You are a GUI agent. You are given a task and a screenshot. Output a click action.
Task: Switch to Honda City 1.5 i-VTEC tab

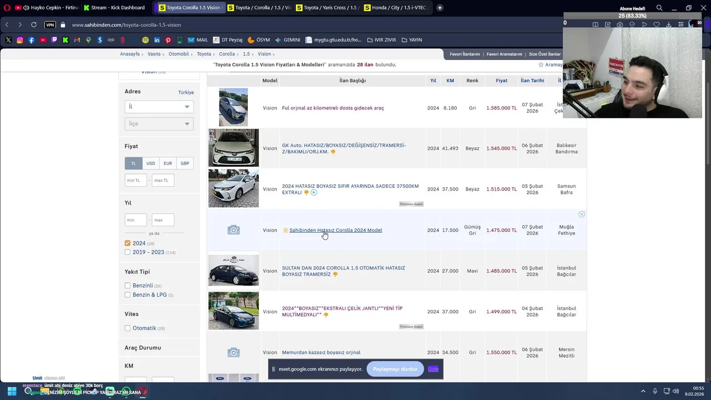pos(396,8)
